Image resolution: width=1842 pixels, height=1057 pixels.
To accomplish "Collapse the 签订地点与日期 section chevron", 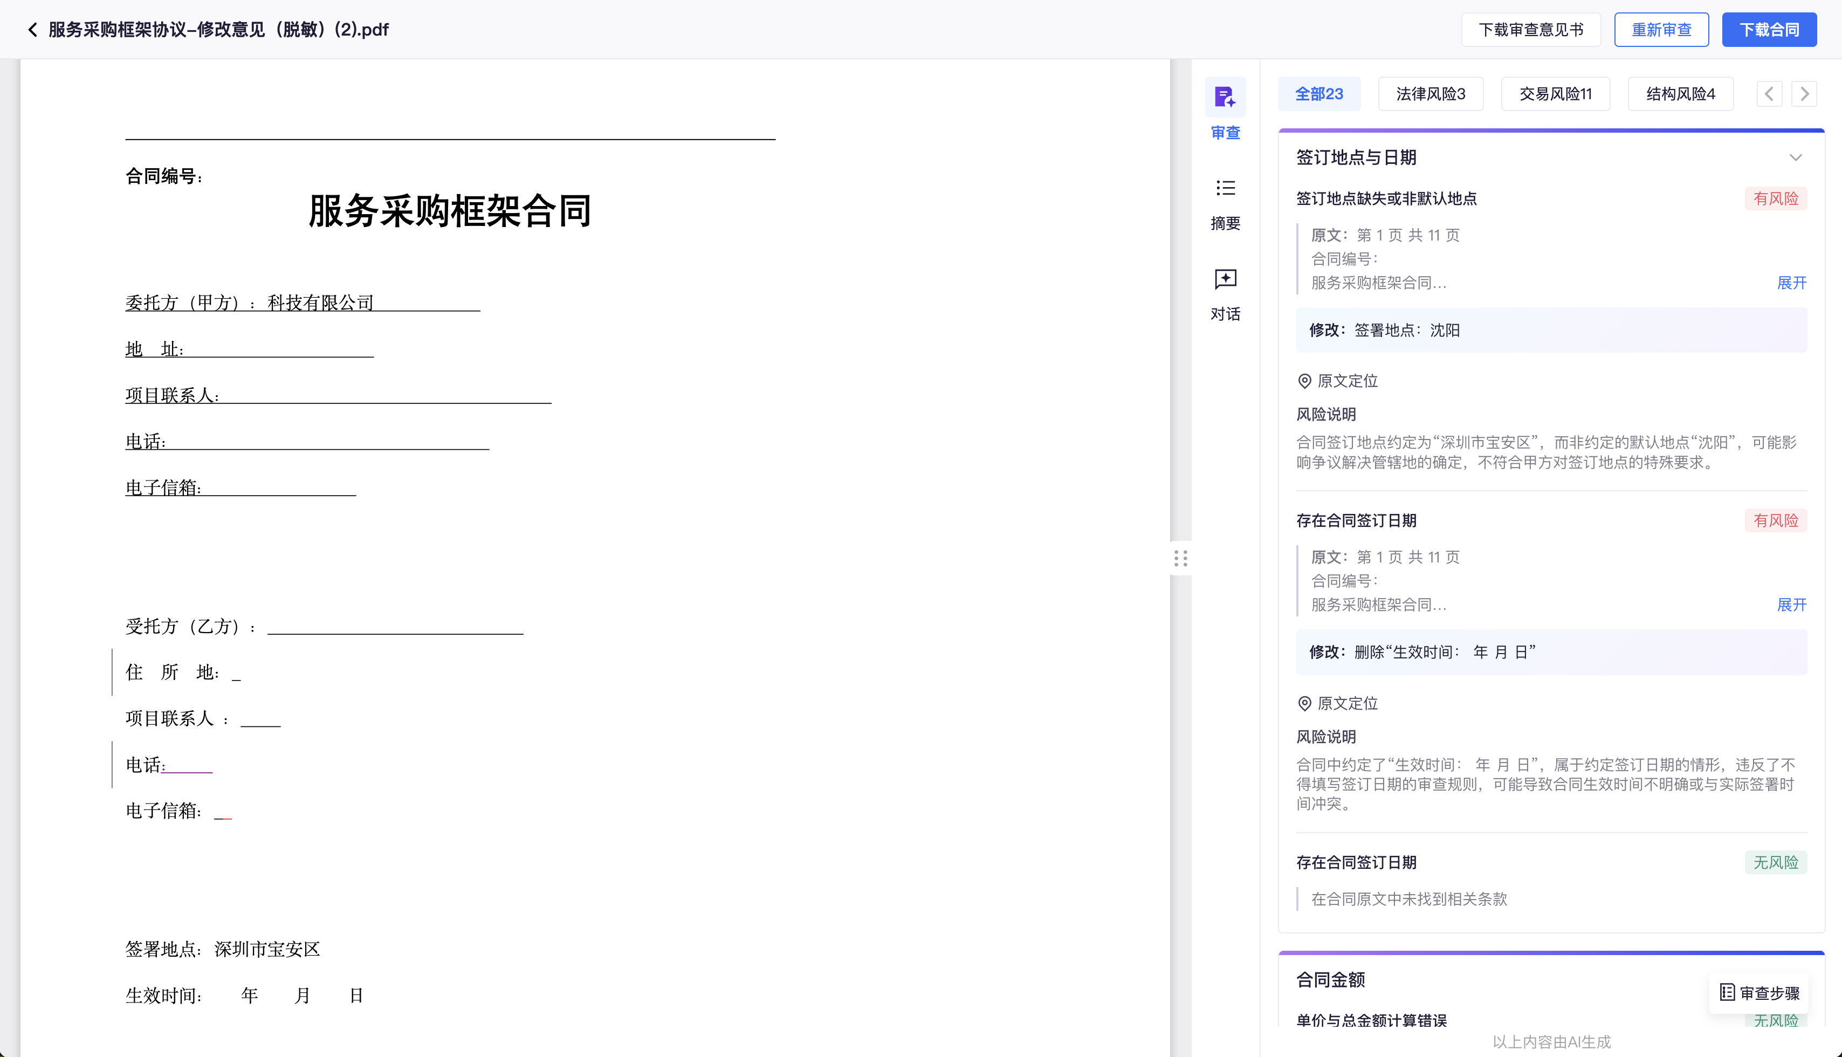I will pos(1796,157).
